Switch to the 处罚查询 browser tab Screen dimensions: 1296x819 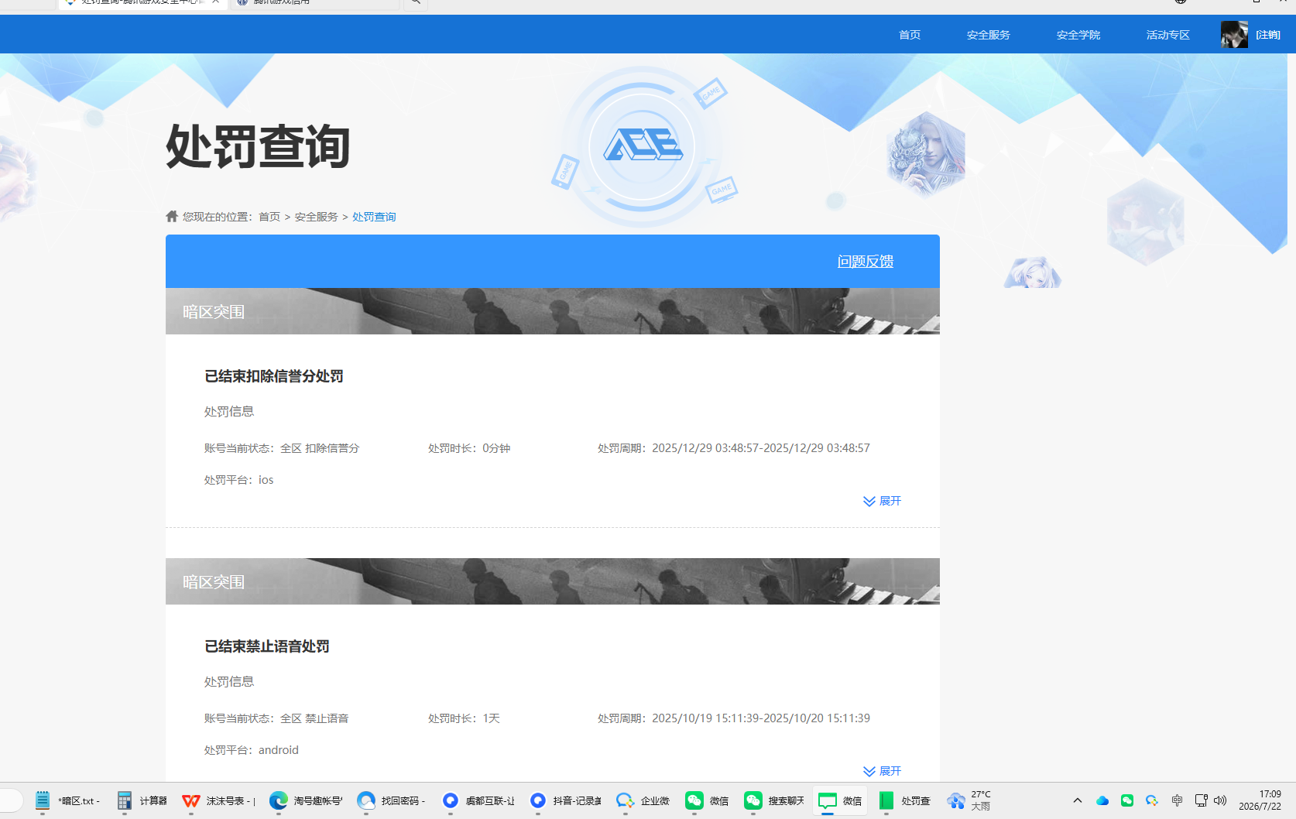pyautogui.click(x=143, y=4)
